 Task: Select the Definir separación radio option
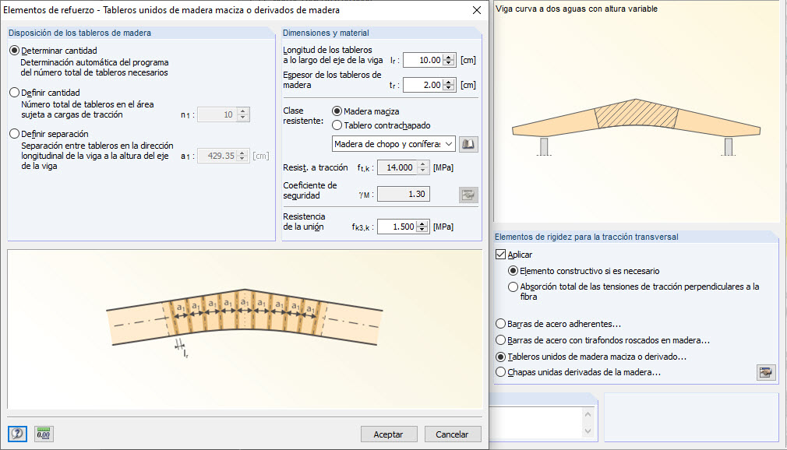pyautogui.click(x=14, y=134)
